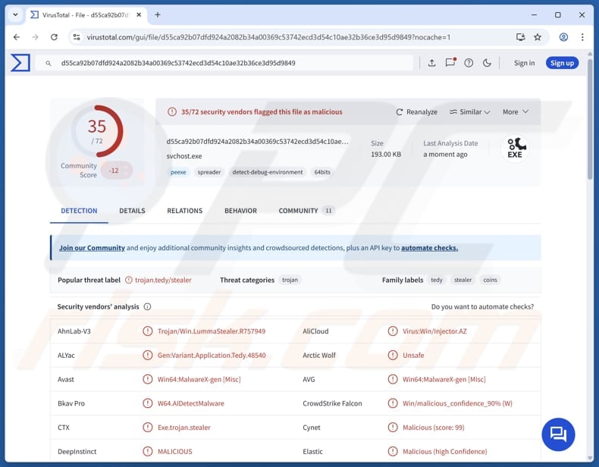Click the trojan.tedy/stealer threat label
Image resolution: width=599 pixels, height=467 pixels.
click(x=163, y=280)
